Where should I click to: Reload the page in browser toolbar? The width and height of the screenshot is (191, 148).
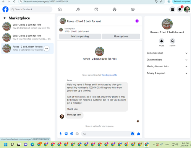(14, 2)
